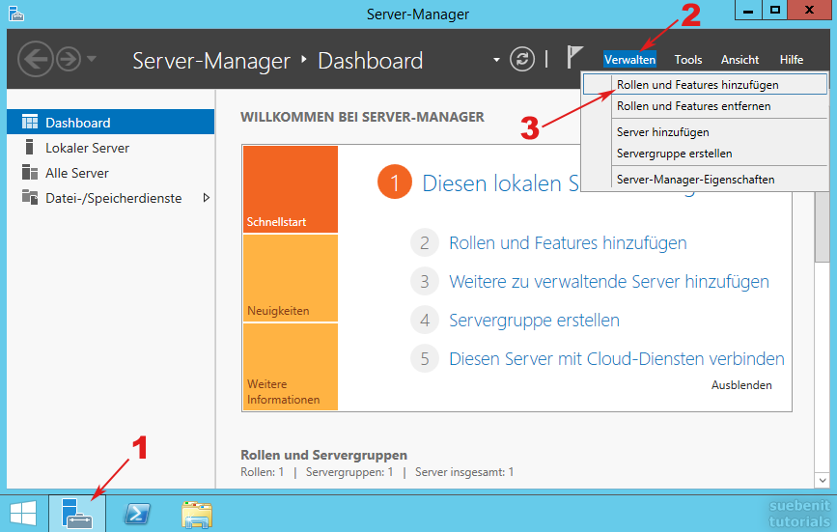This screenshot has height=532, width=837.
Task: Click the Server-Manager breadcrumb title
Action: click(211, 60)
